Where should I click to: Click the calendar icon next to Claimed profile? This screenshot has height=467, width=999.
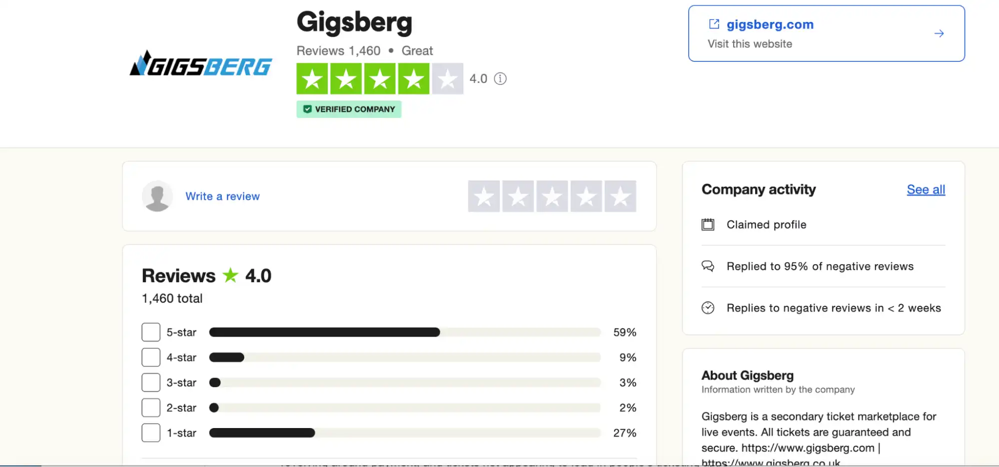click(708, 224)
